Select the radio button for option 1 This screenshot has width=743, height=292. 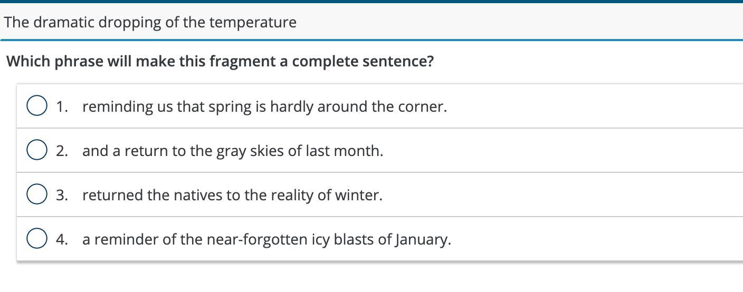[x=36, y=106]
